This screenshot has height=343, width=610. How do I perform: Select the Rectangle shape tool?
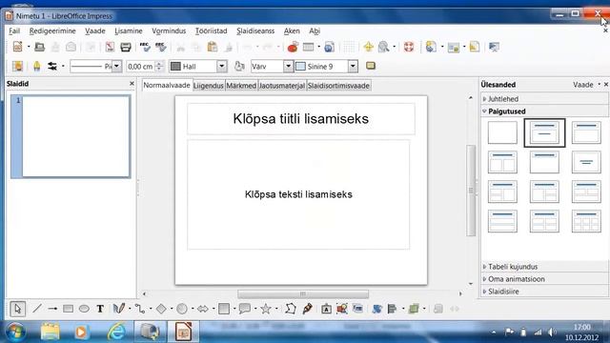68,309
